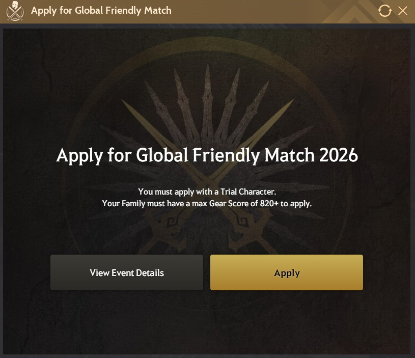Click the 'Apply for Global Friendly Match' title text

click(x=101, y=11)
